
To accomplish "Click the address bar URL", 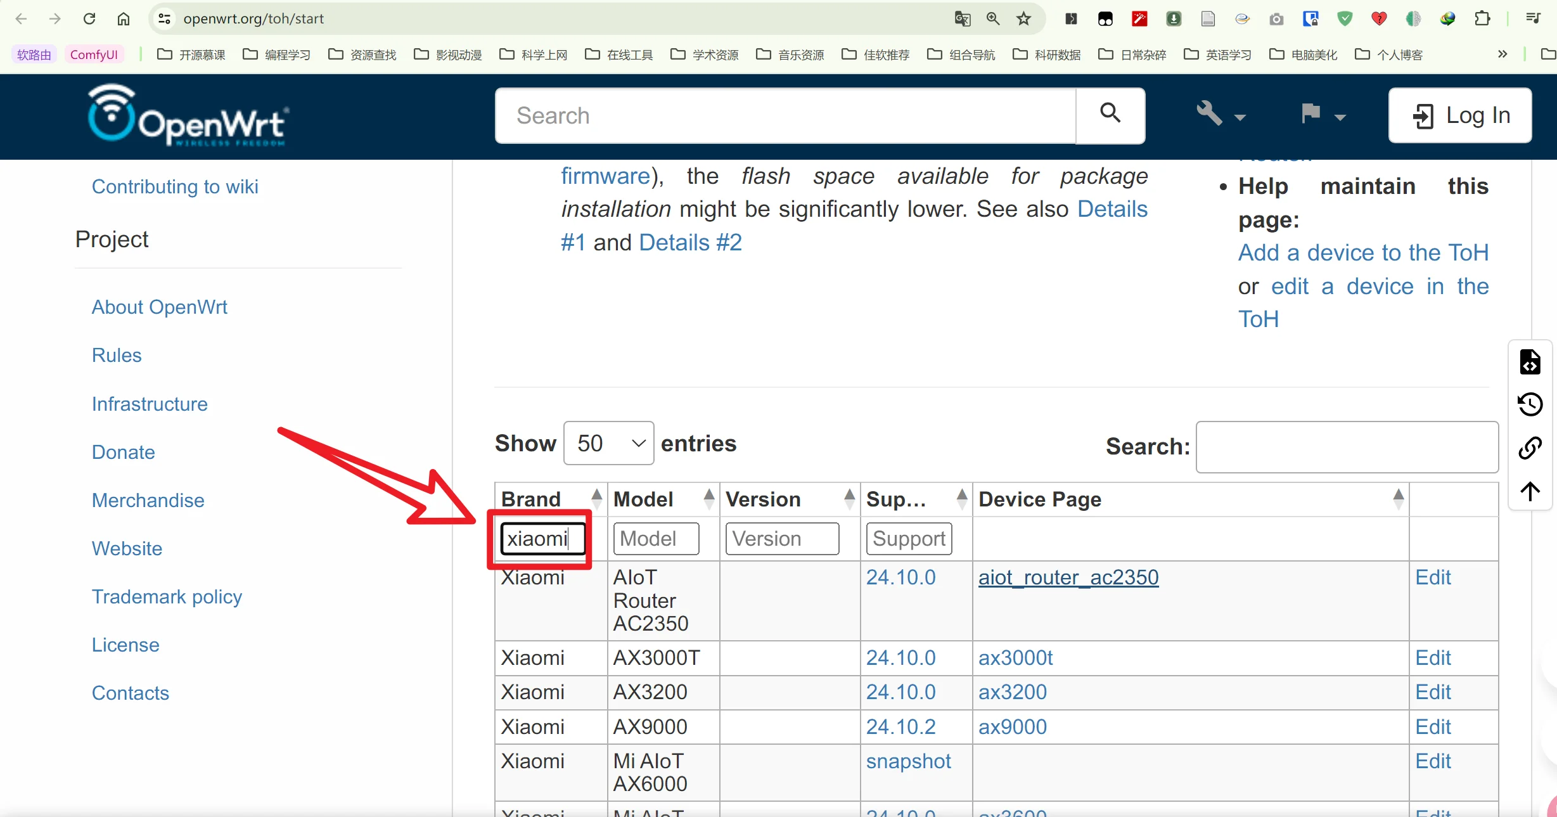I will (253, 18).
